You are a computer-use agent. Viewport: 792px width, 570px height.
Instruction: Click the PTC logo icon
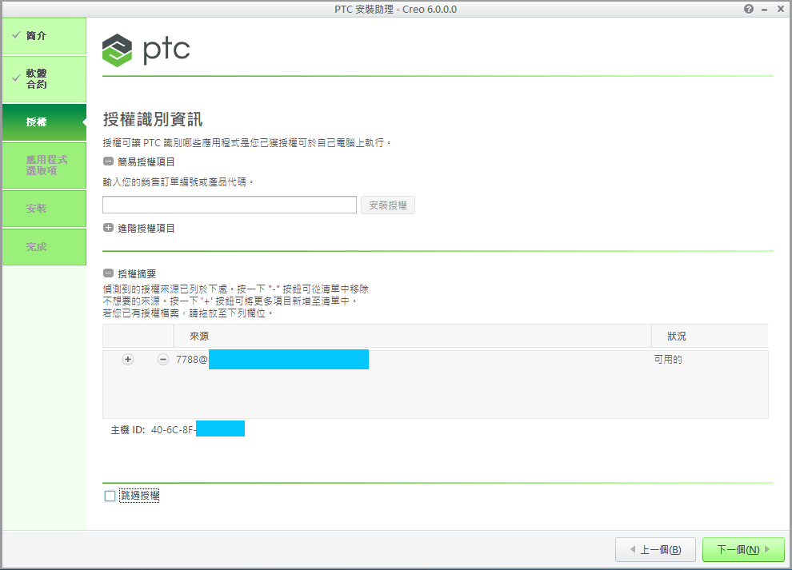point(118,50)
